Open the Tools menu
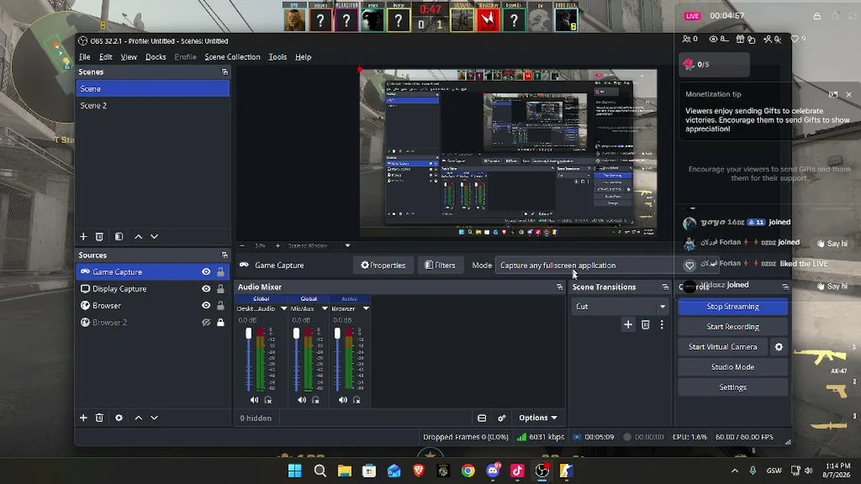This screenshot has width=861, height=484. 278,57
